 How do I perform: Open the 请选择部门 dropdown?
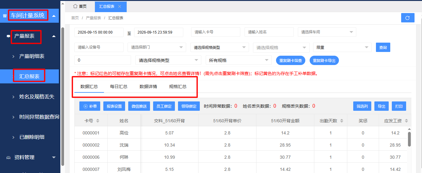(157, 47)
